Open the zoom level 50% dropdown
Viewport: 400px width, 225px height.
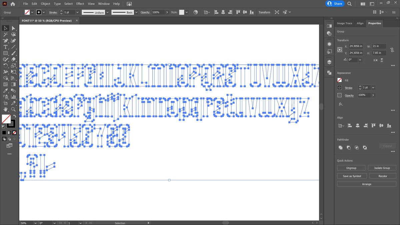tap(35, 223)
